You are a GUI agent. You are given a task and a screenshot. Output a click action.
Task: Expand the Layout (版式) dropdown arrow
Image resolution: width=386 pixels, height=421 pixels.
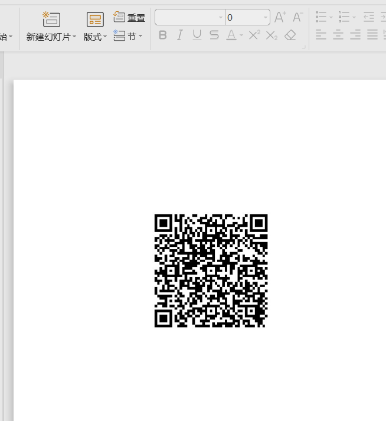pos(105,36)
